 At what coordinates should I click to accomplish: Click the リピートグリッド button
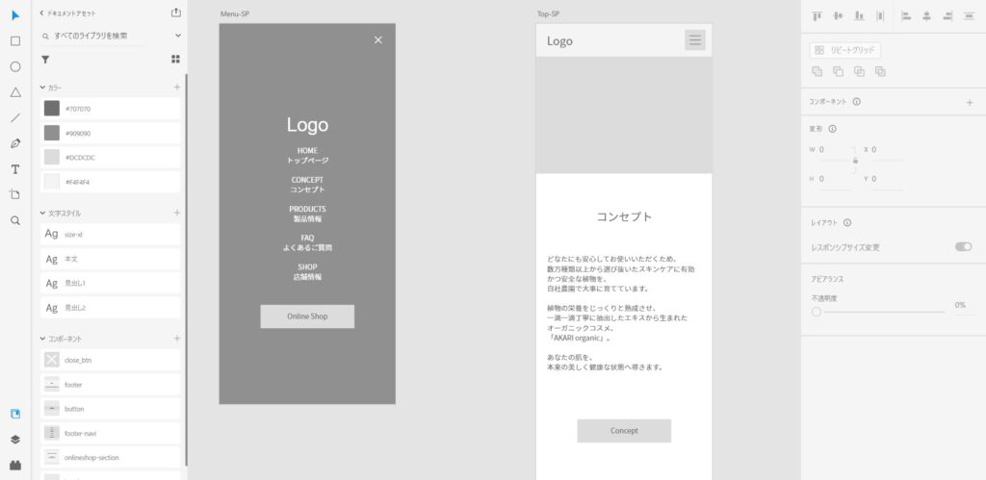(x=845, y=50)
